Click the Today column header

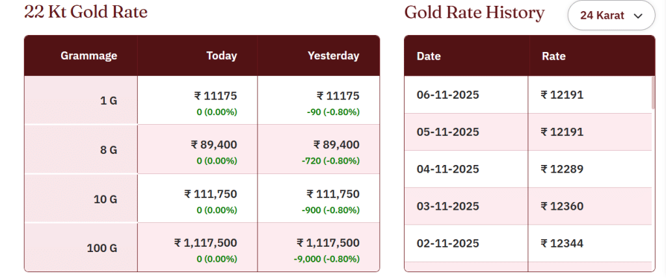click(x=221, y=56)
